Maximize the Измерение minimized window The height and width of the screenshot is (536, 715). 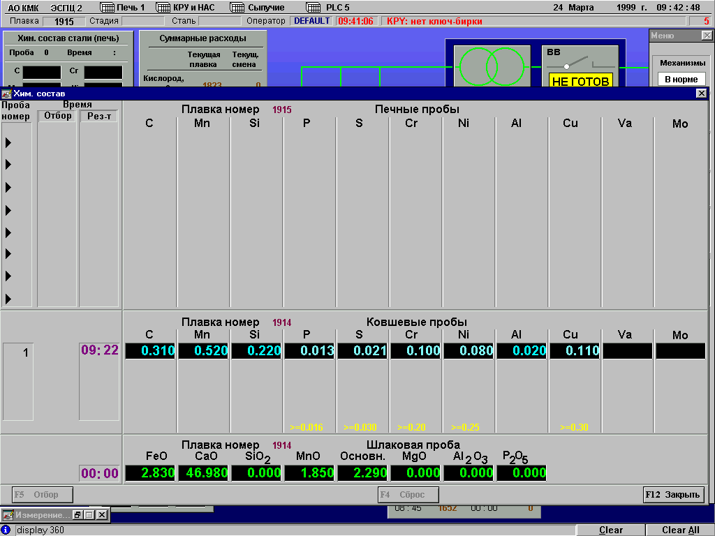(x=89, y=515)
